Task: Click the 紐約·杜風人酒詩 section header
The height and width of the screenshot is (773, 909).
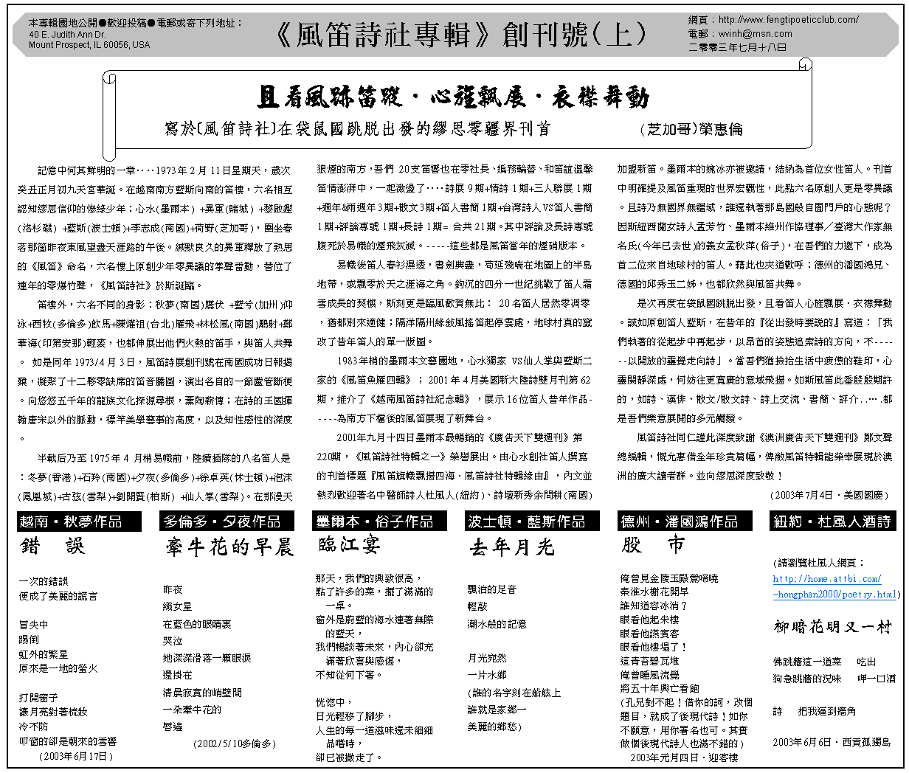Action: coord(832,522)
